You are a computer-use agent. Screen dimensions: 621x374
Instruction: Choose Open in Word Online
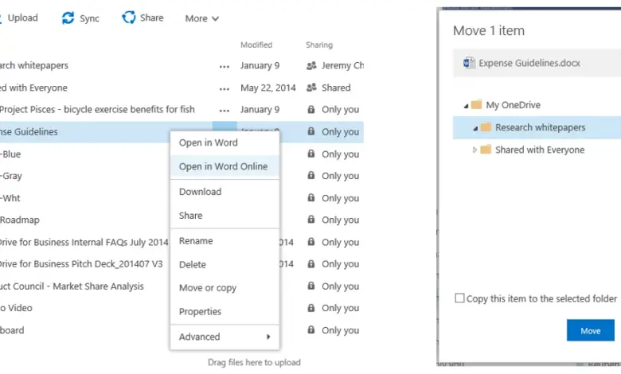(x=223, y=166)
